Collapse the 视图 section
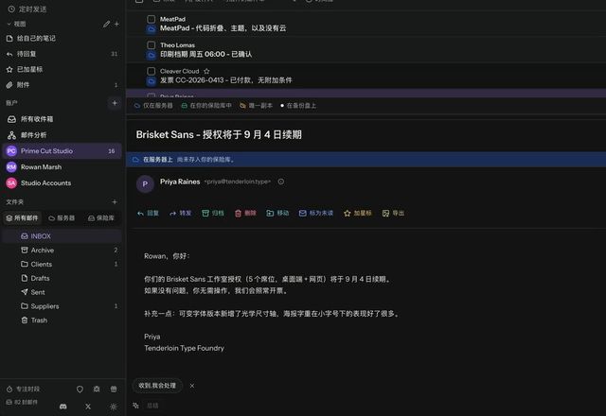The image size is (606, 416). pos(16,24)
